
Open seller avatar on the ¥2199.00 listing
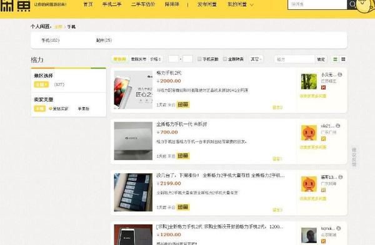point(309,184)
